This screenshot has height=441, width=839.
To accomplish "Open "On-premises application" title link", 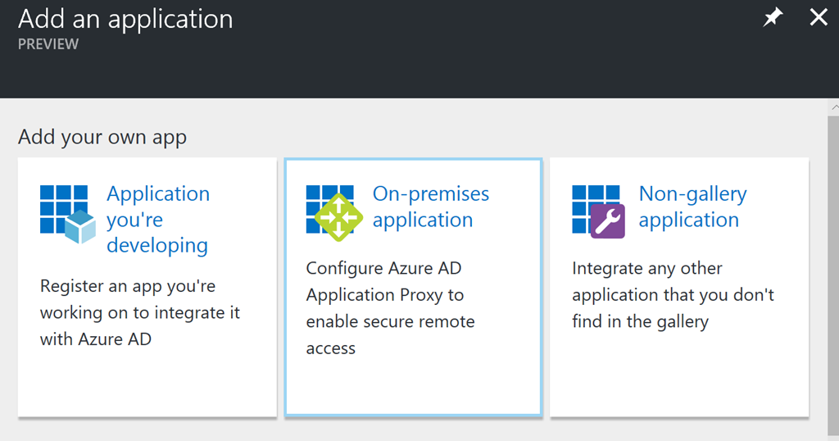I will pos(431,207).
